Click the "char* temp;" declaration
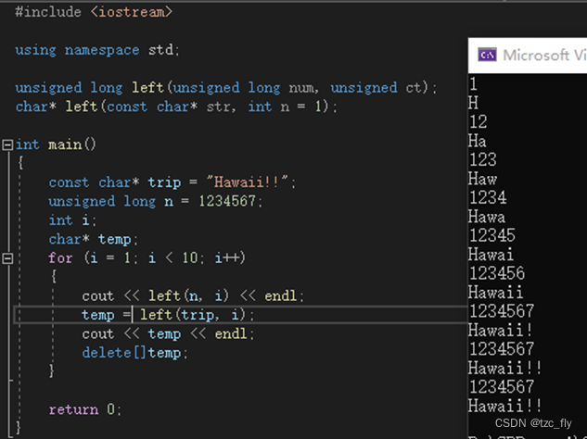The height and width of the screenshot is (439, 587). click(x=94, y=239)
